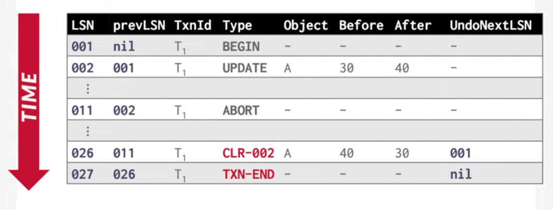
Task: Click the red TIME arrow
Action: pyautogui.click(x=29, y=102)
